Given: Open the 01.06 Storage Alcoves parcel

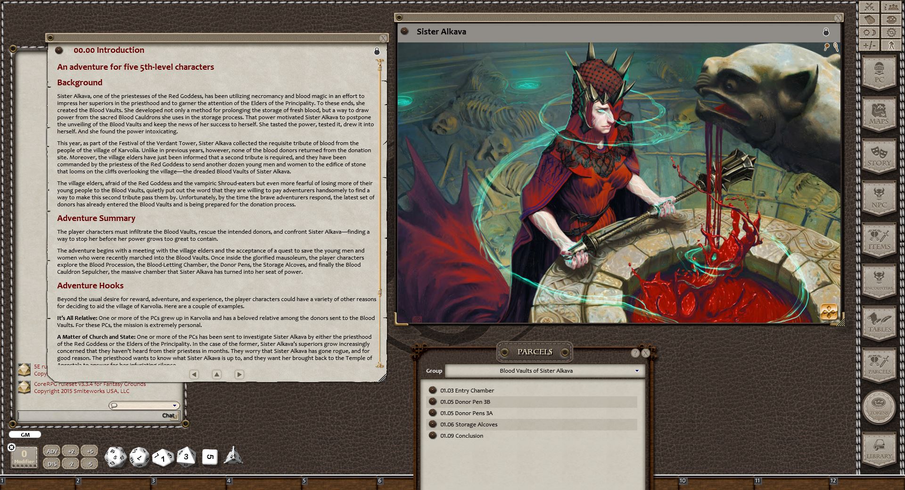Looking at the screenshot, I should [x=532, y=425].
